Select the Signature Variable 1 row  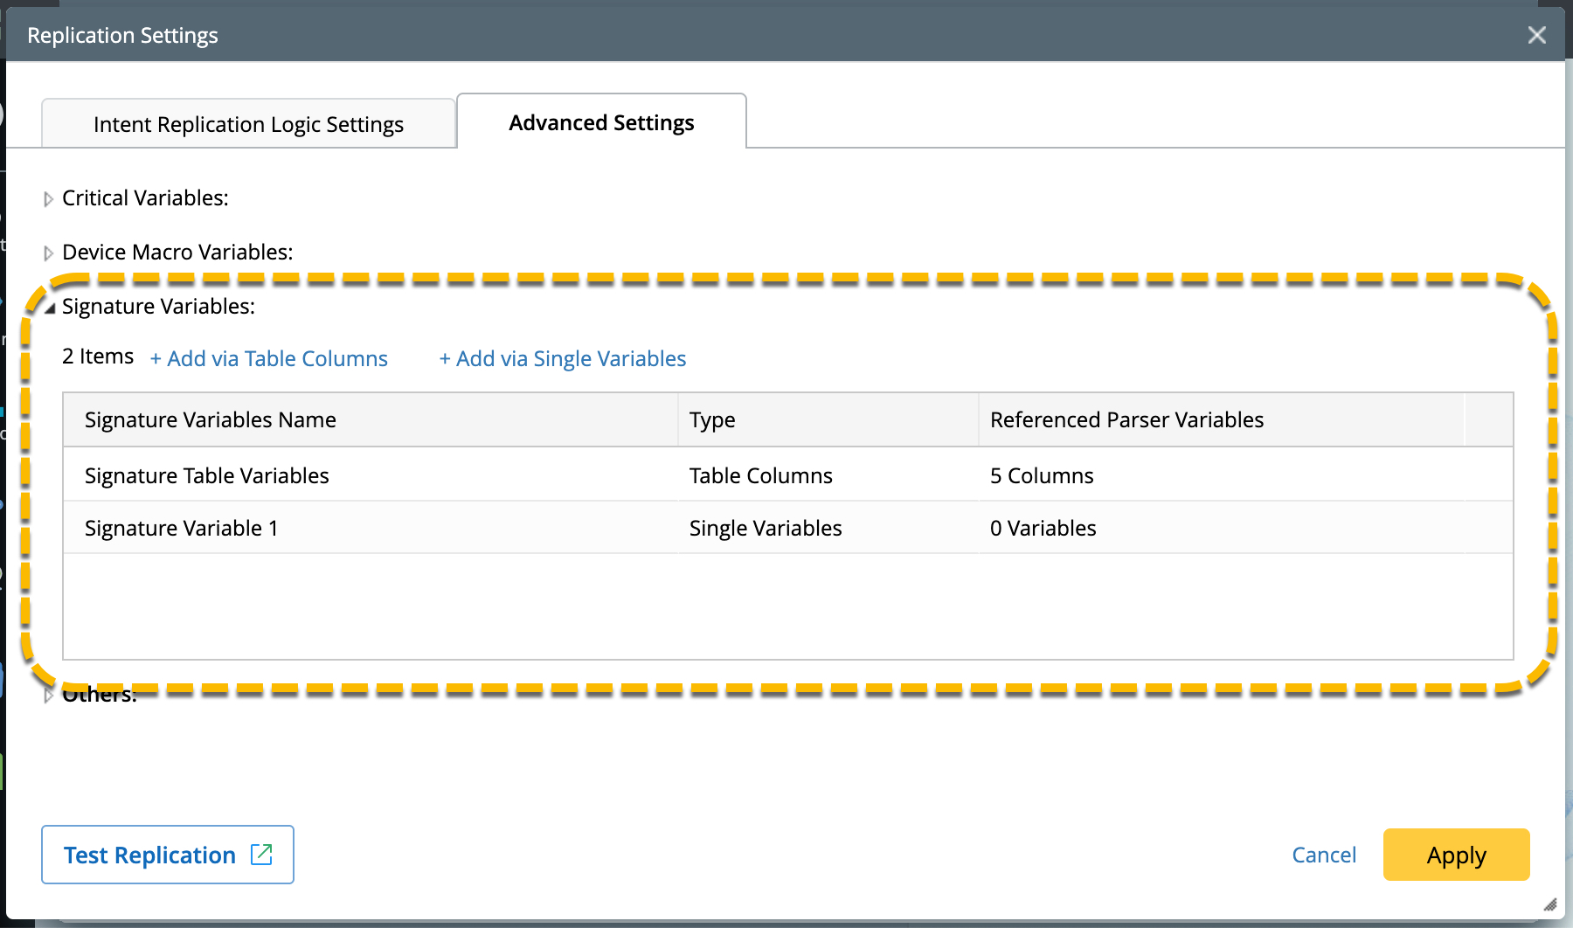tap(182, 528)
